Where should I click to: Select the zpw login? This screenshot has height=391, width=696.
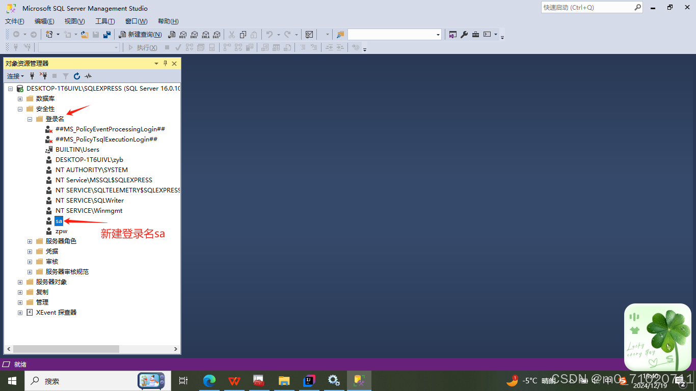61,231
